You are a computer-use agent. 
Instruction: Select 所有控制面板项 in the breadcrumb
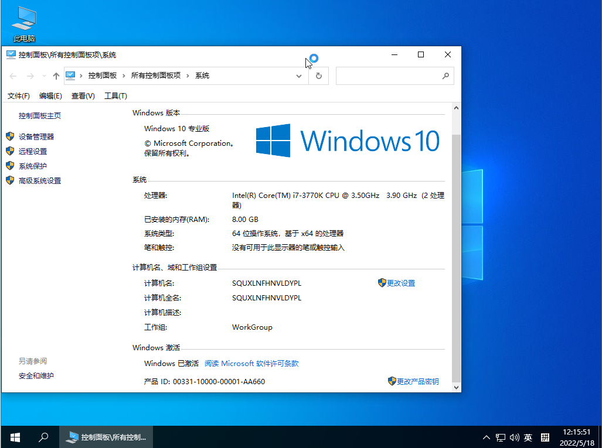156,76
